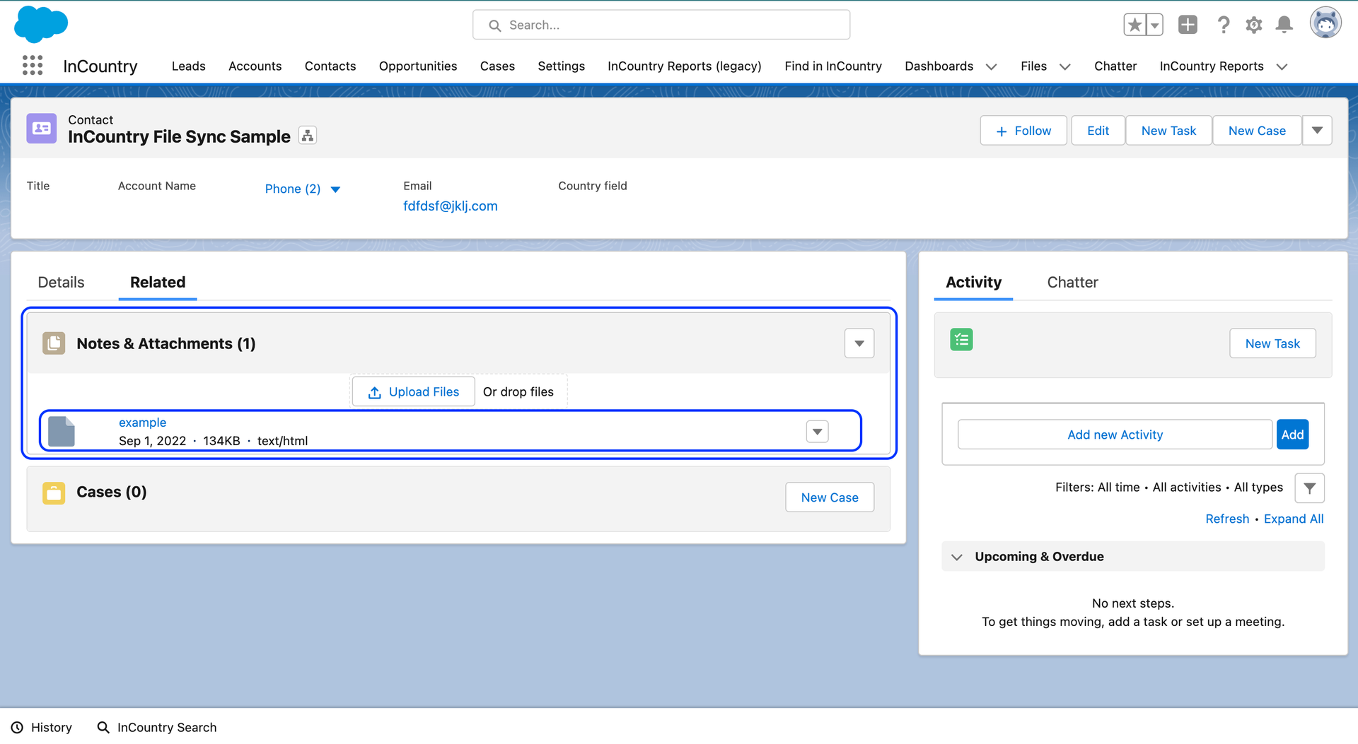The width and height of the screenshot is (1358, 744).
Task: Click the Contact record icon
Action: point(42,129)
